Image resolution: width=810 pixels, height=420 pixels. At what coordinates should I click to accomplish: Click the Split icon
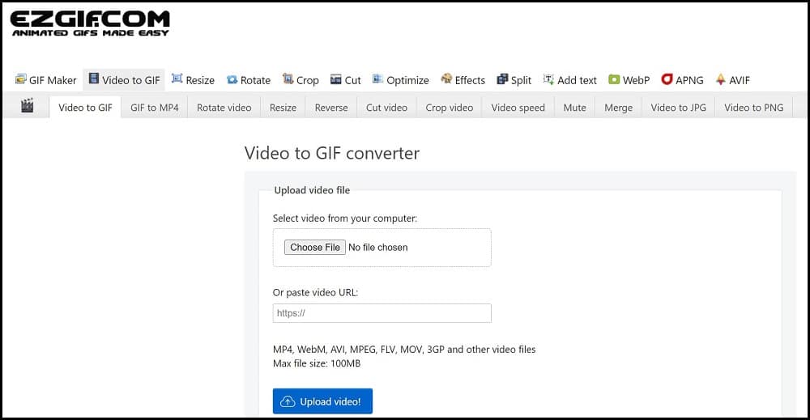(x=502, y=78)
